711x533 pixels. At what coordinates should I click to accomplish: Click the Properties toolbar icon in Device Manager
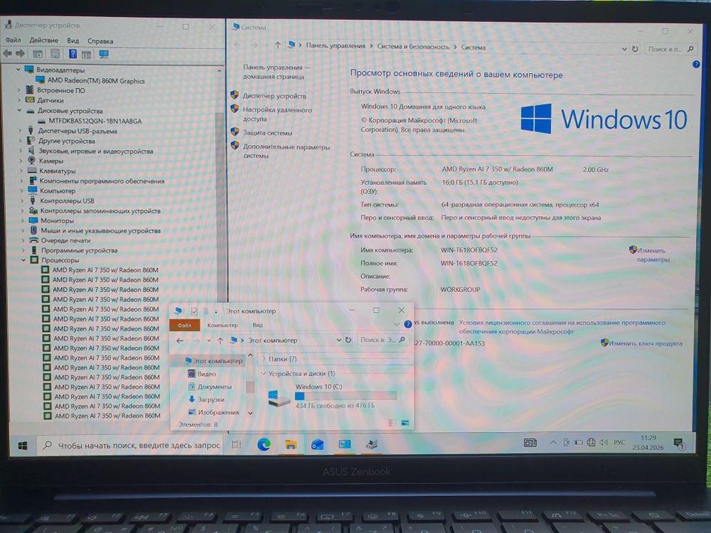(x=55, y=54)
